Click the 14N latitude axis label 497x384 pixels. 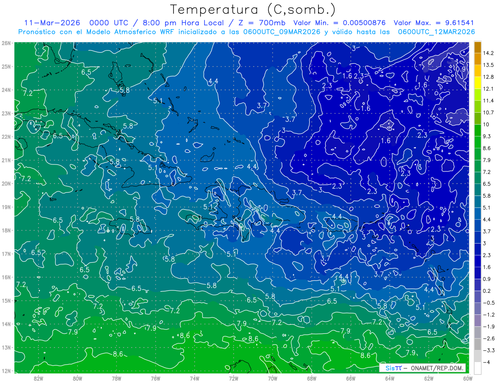tap(6, 324)
